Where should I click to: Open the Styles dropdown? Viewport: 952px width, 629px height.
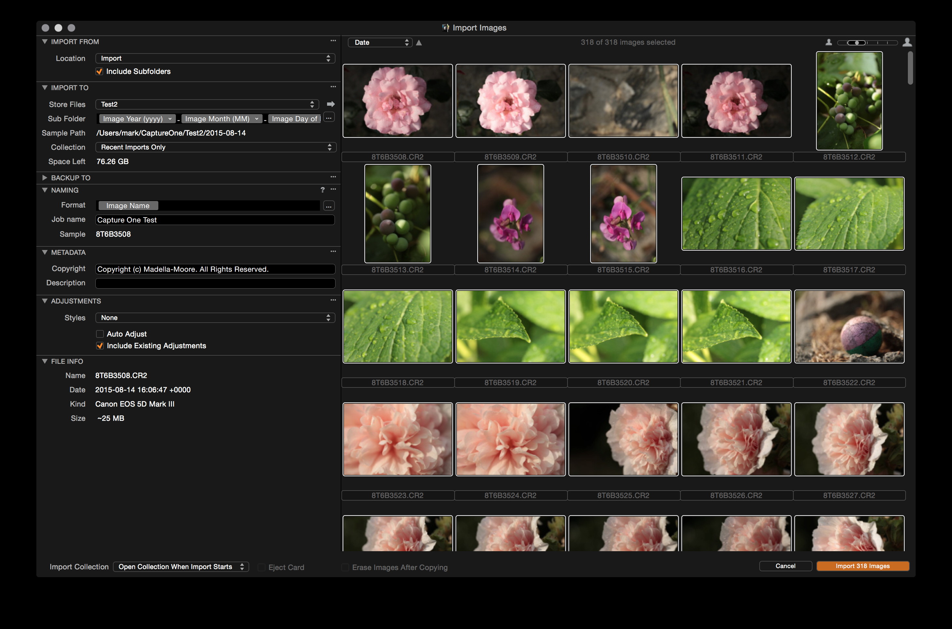click(x=215, y=318)
